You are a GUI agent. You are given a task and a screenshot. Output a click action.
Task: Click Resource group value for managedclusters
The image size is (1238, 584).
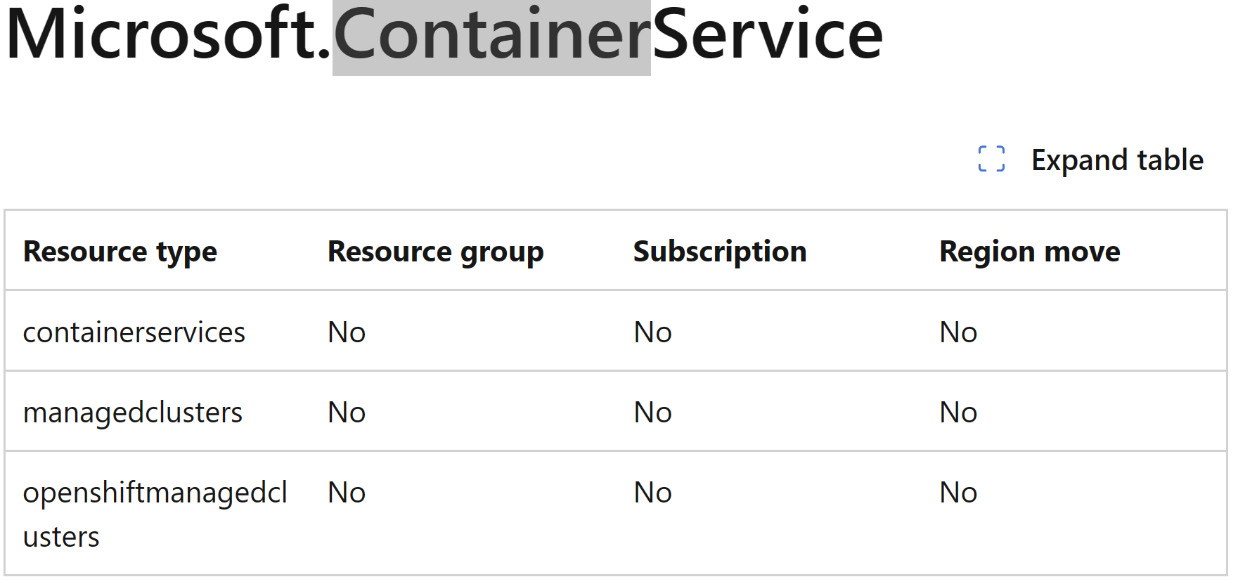click(347, 412)
